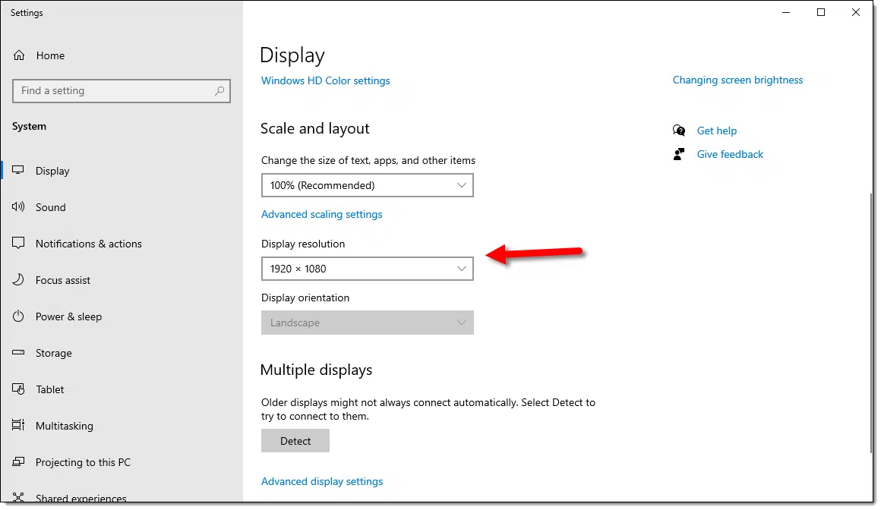
Task: Click the search magnifier icon
Action: click(x=219, y=90)
